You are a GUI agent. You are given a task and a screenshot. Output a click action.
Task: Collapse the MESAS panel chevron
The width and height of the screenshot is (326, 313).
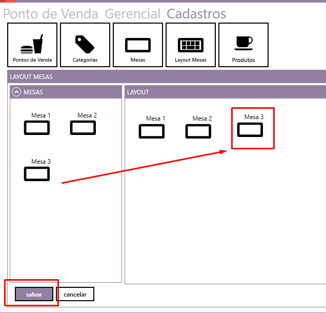(16, 92)
